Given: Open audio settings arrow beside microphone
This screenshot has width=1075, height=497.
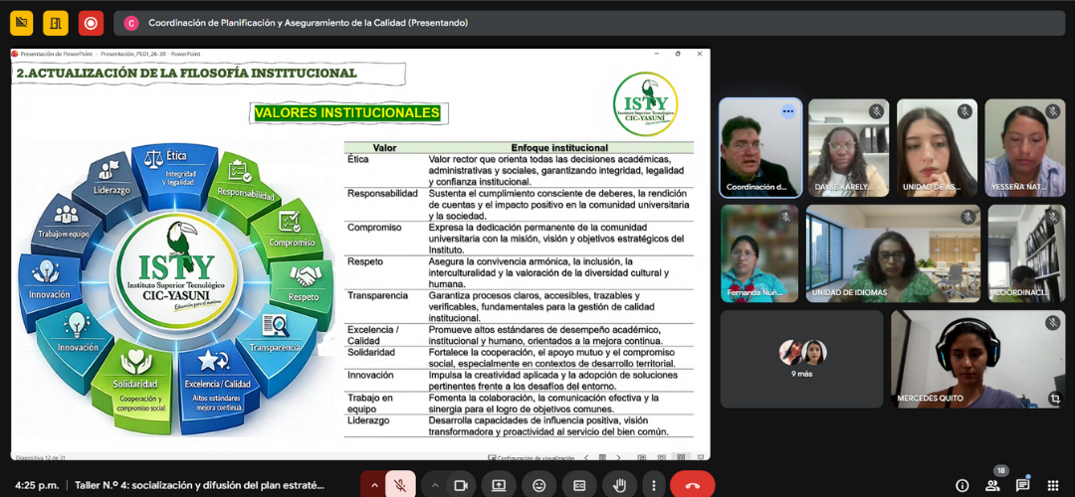Looking at the screenshot, I should [x=374, y=485].
